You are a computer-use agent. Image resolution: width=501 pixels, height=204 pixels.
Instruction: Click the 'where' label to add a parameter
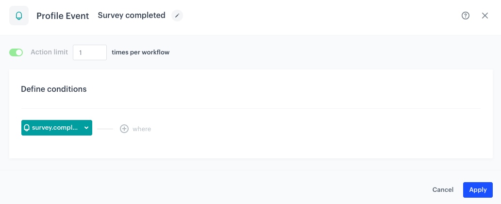pos(142,129)
